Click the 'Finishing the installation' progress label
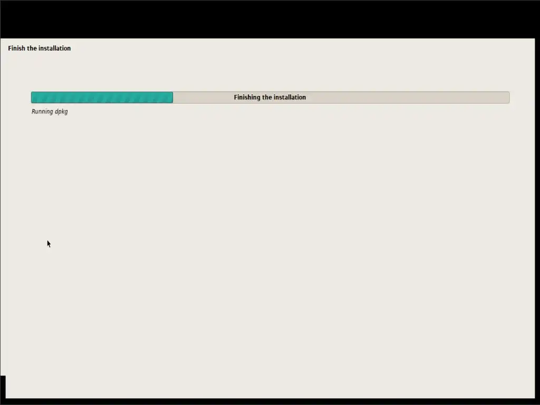Screen dimensions: 540x405 click(x=269, y=97)
